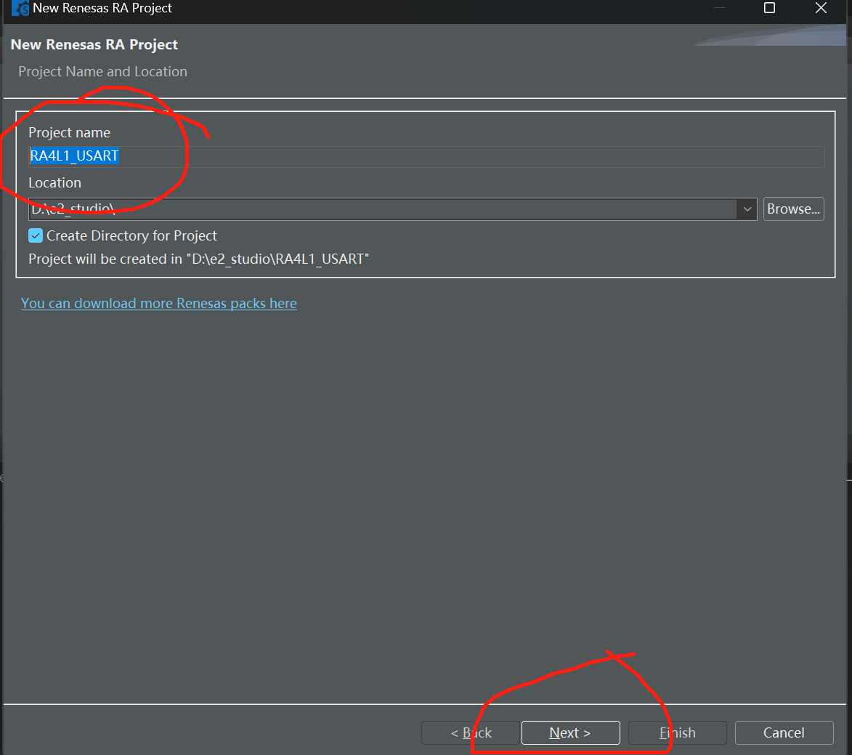Image resolution: width=852 pixels, height=755 pixels.
Task: Close the New Renesas RA Project dialog
Action: tap(821, 7)
